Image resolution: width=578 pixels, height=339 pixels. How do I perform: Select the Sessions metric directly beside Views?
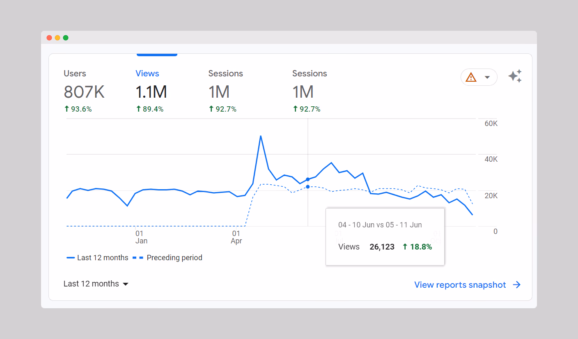tap(225, 91)
